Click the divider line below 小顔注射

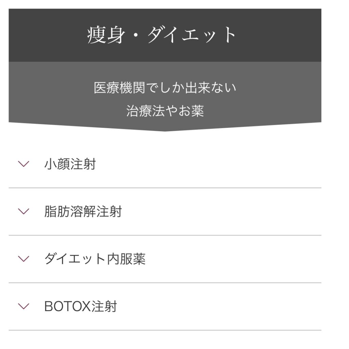165,188
